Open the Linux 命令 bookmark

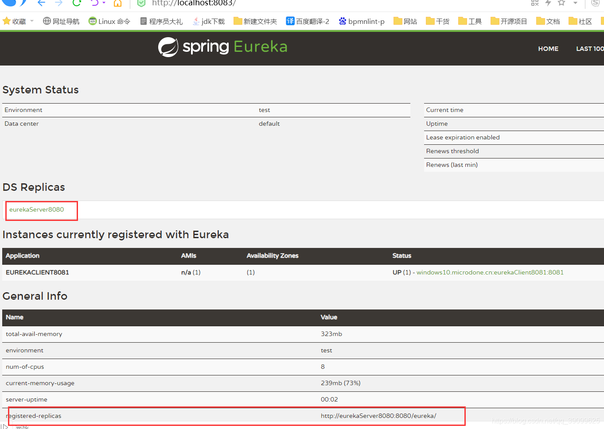point(109,21)
